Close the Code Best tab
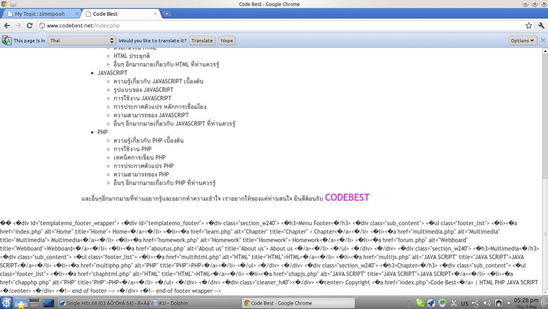 (x=155, y=14)
